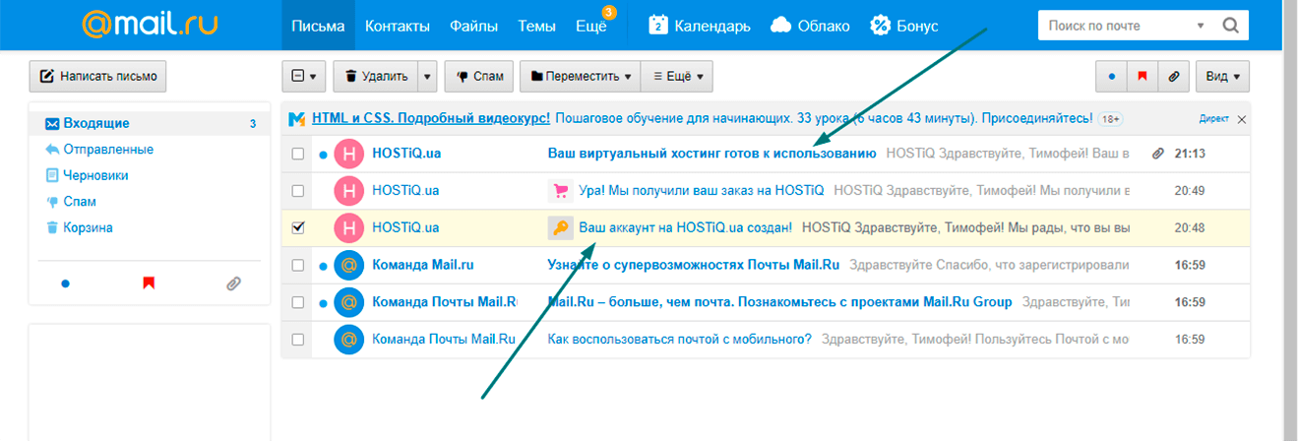Click the magnifier search icon
The image size is (1298, 441).
tap(1230, 26)
